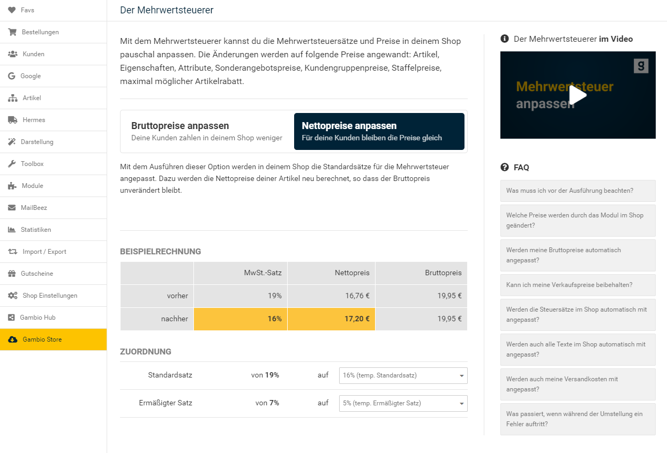Click the Kunden people icon

(13, 54)
